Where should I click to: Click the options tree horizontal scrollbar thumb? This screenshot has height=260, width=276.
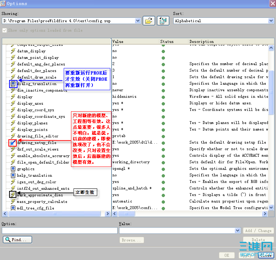[55, 213]
